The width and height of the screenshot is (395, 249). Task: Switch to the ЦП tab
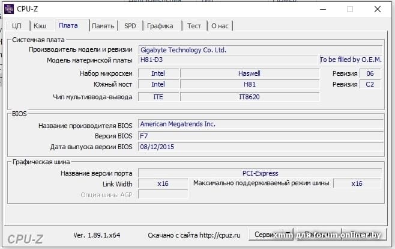coord(17,26)
